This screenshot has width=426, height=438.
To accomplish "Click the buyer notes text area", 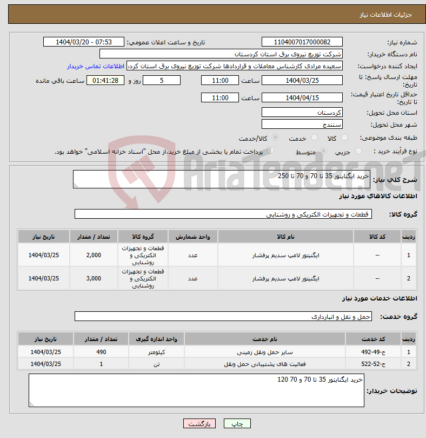I will 196,390.
